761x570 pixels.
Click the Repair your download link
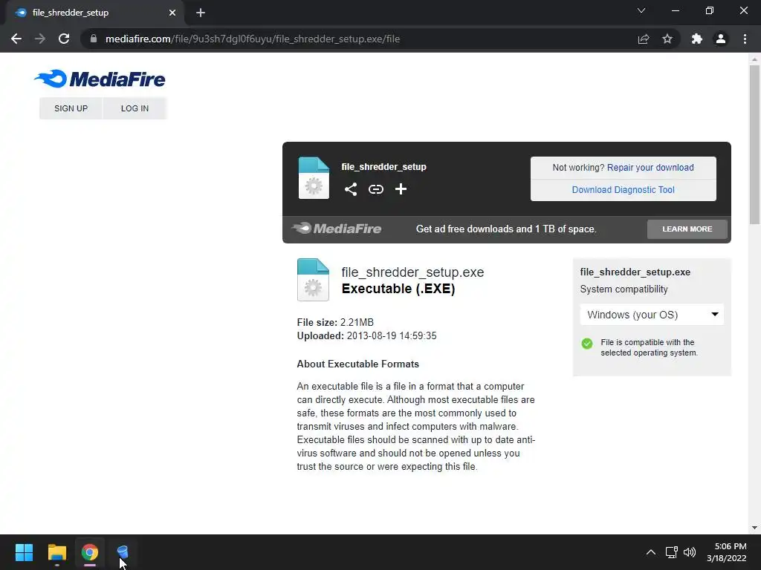click(650, 168)
